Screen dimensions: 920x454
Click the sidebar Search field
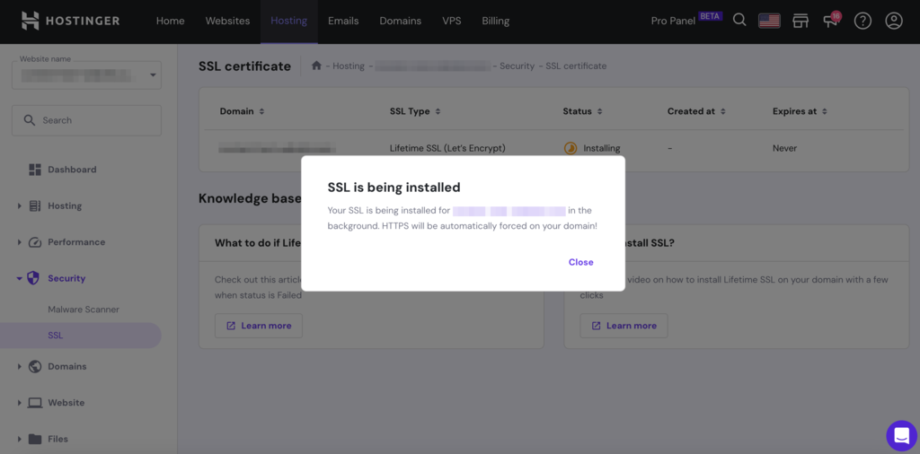coord(86,120)
